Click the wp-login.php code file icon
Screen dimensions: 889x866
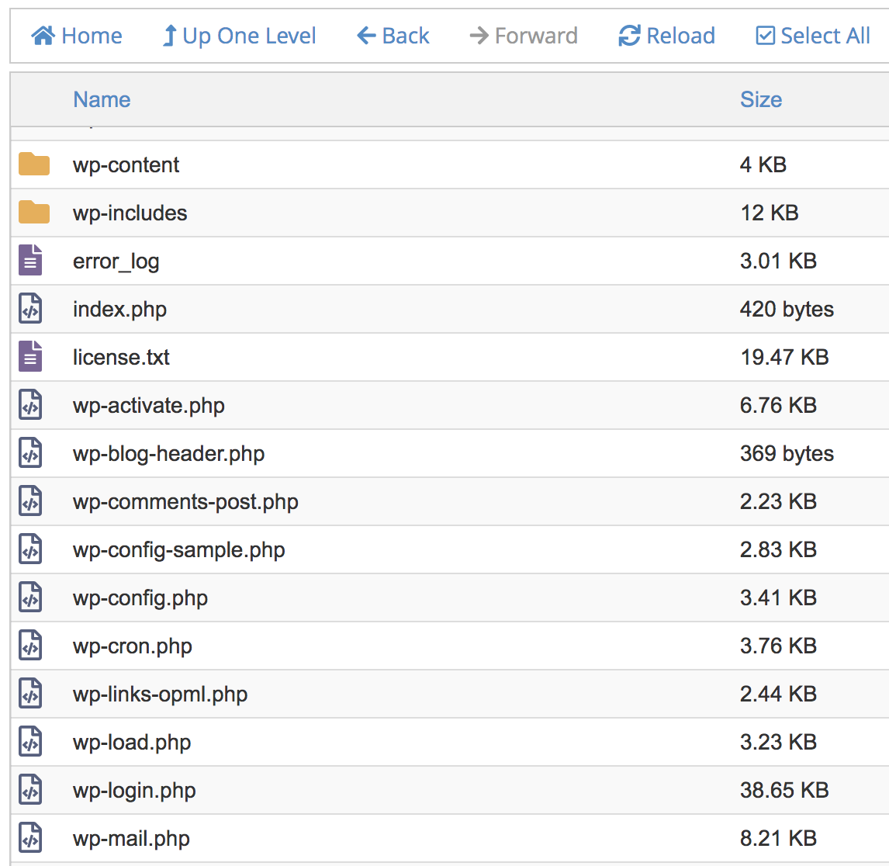[x=30, y=790]
